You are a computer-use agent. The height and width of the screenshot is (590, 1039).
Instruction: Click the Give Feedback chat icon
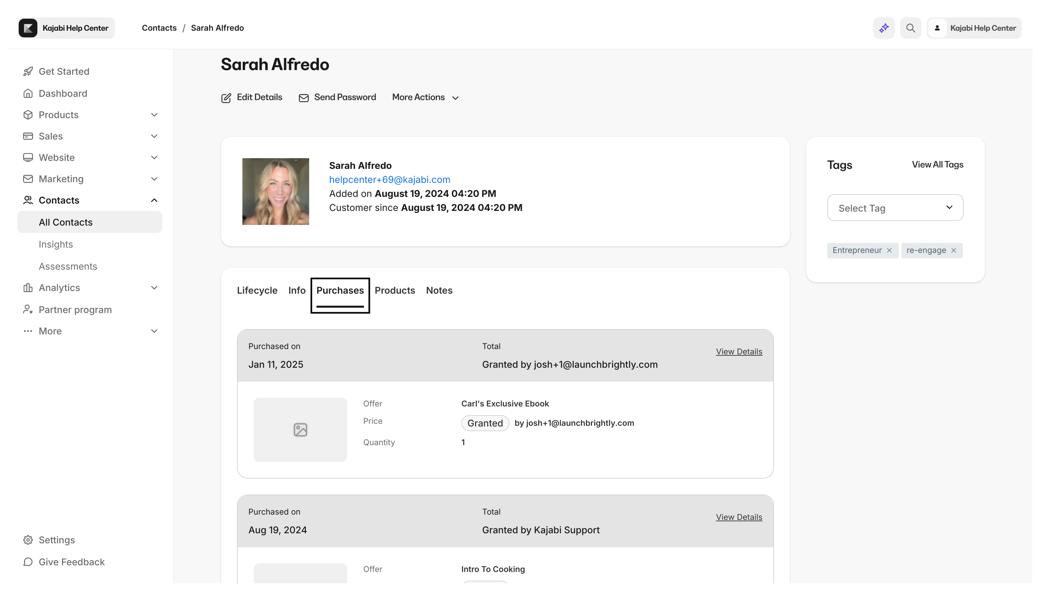click(28, 562)
